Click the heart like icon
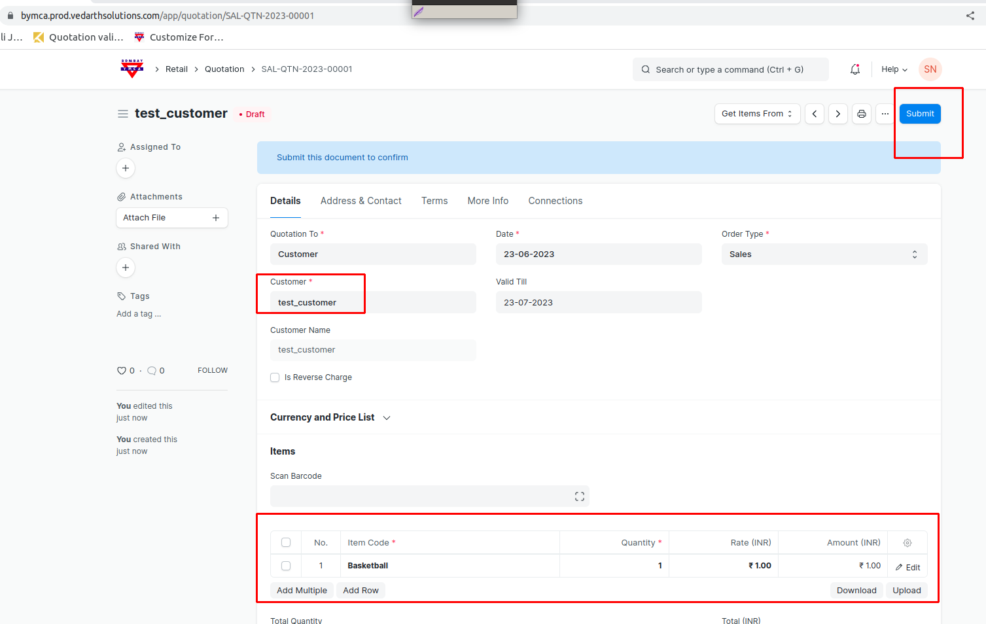 pyautogui.click(x=121, y=371)
